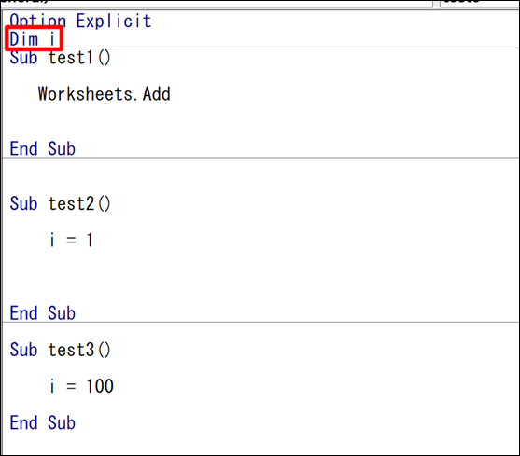The image size is (520, 456).
Task: Click the Sub test2() declaration line
Action: (x=60, y=203)
